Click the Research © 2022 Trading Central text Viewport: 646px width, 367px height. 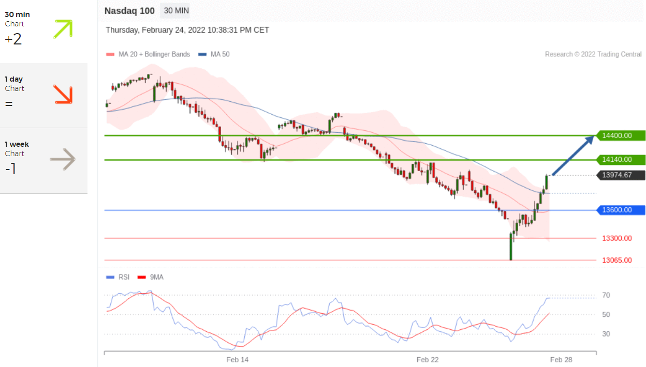click(593, 54)
